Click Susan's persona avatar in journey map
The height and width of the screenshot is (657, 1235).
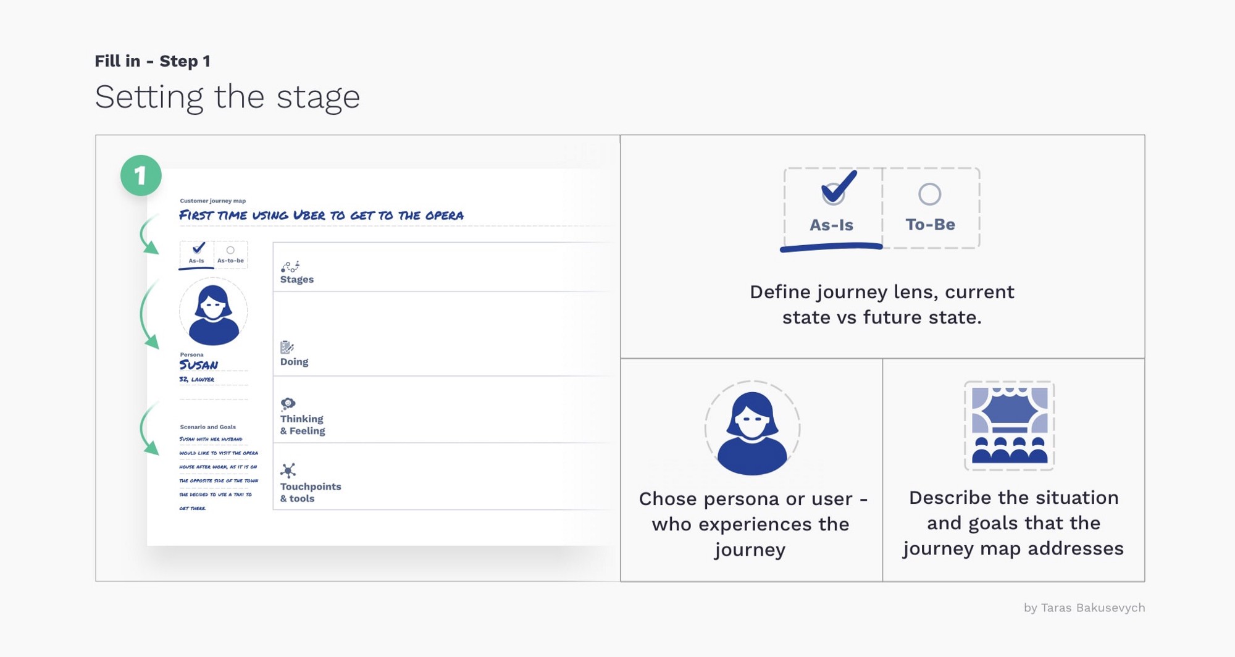[214, 312]
